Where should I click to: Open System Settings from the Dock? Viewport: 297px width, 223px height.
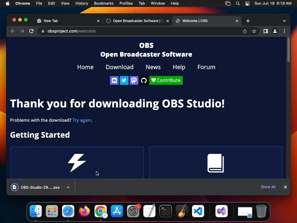[133, 211]
